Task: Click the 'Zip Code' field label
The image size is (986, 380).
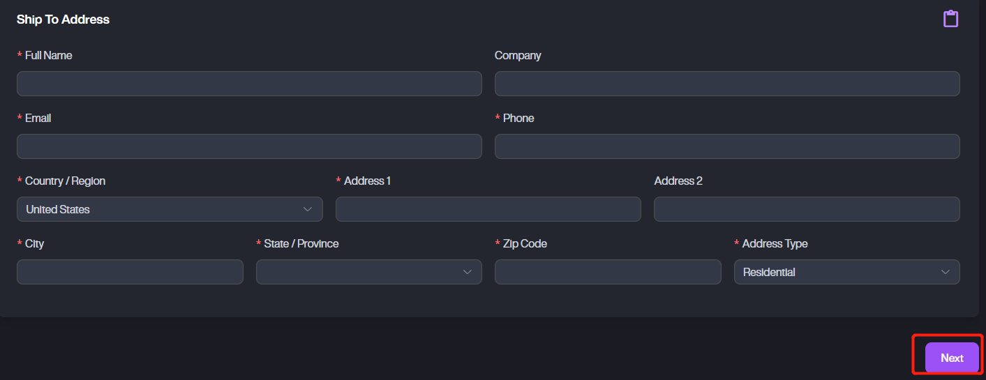Action: pyautogui.click(x=525, y=243)
